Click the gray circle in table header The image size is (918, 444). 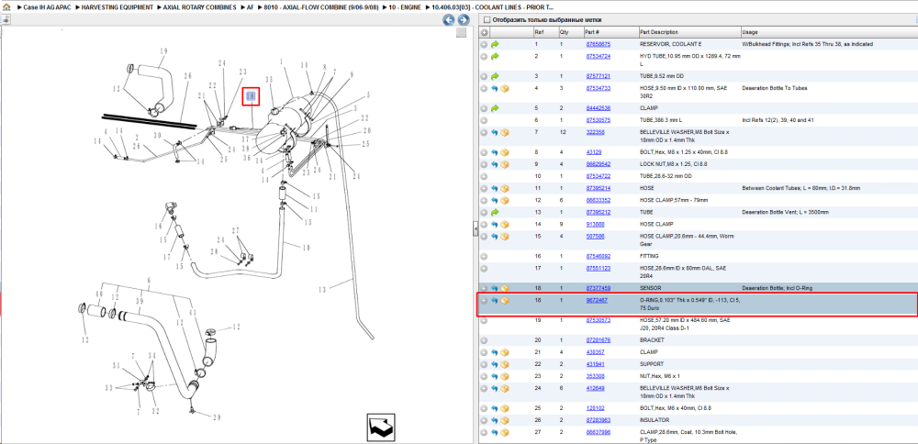click(484, 33)
